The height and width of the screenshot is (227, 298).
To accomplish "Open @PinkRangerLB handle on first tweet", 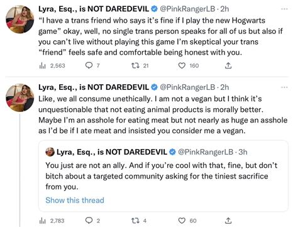I will click(x=187, y=9).
